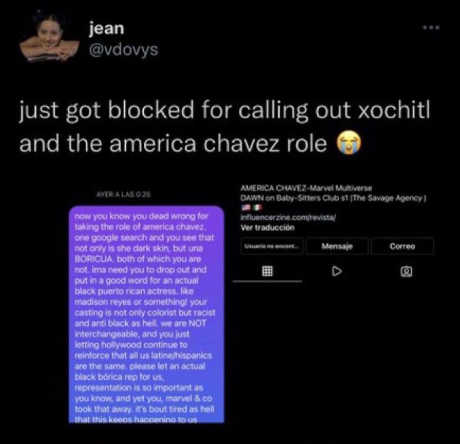
Task: Open the @vdovys handle
Action: tap(124, 49)
